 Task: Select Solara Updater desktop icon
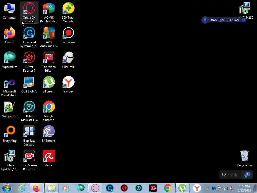[x=10, y=160]
